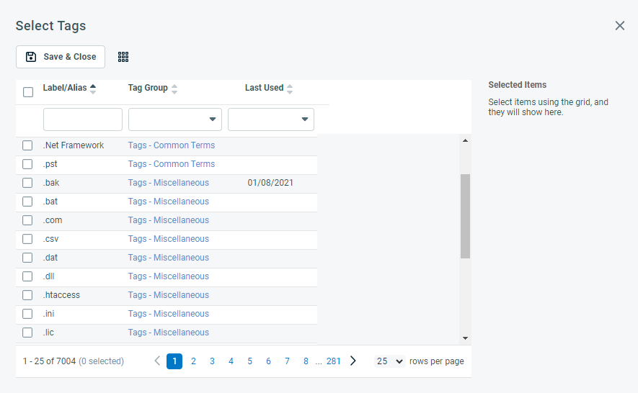
Task: Go to next page arrow
Action: click(x=353, y=361)
